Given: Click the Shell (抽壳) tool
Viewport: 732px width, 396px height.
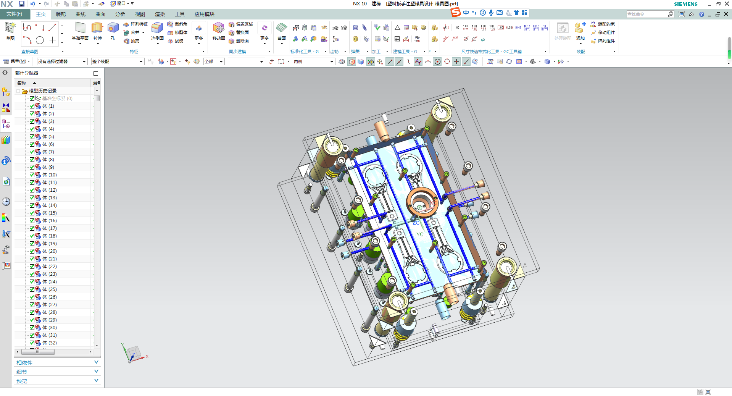Looking at the screenshot, I should (132, 41).
